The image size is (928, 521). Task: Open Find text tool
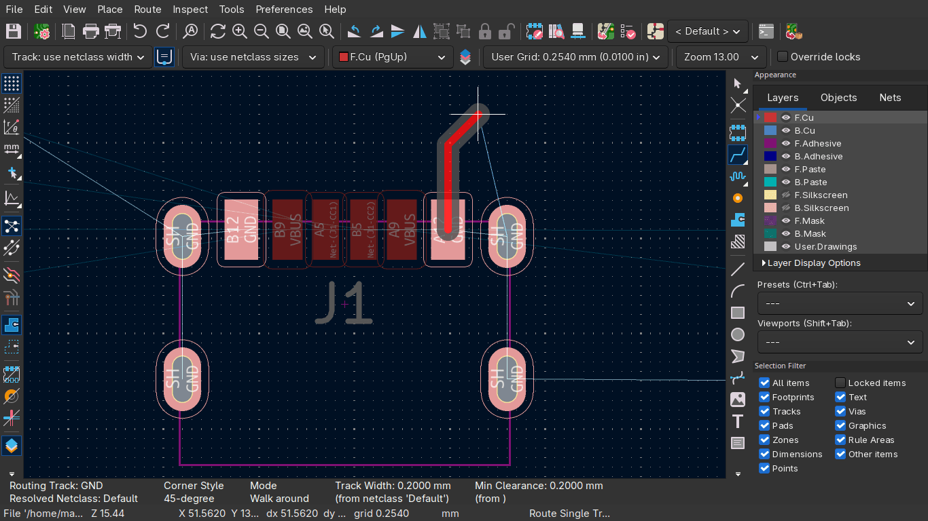[x=191, y=31]
